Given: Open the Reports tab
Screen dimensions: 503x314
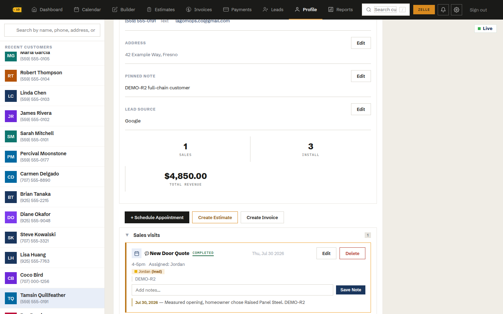Looking at the screenshot, I should click(x=341, y=10).
